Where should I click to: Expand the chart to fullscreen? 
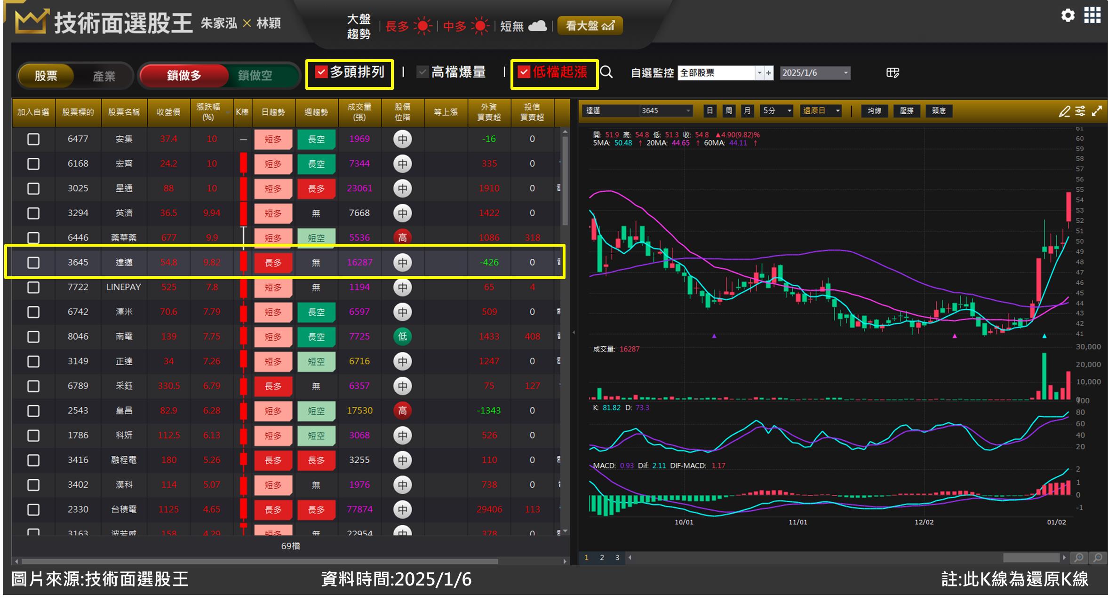pos(1097,111)
